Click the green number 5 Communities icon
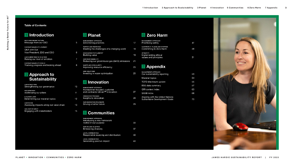294x165 pixels. pos(85,113)
